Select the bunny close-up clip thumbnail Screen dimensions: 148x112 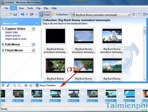pos(112,36)
